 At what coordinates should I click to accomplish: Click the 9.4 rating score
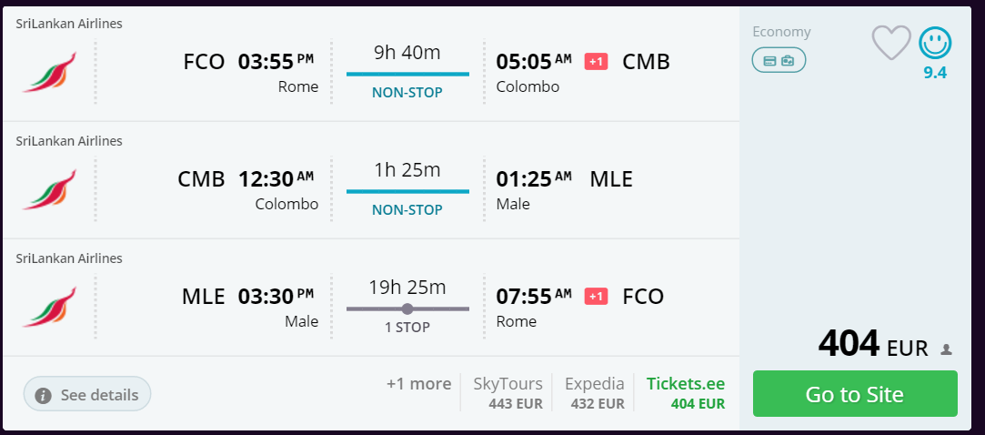coord(935,73)
